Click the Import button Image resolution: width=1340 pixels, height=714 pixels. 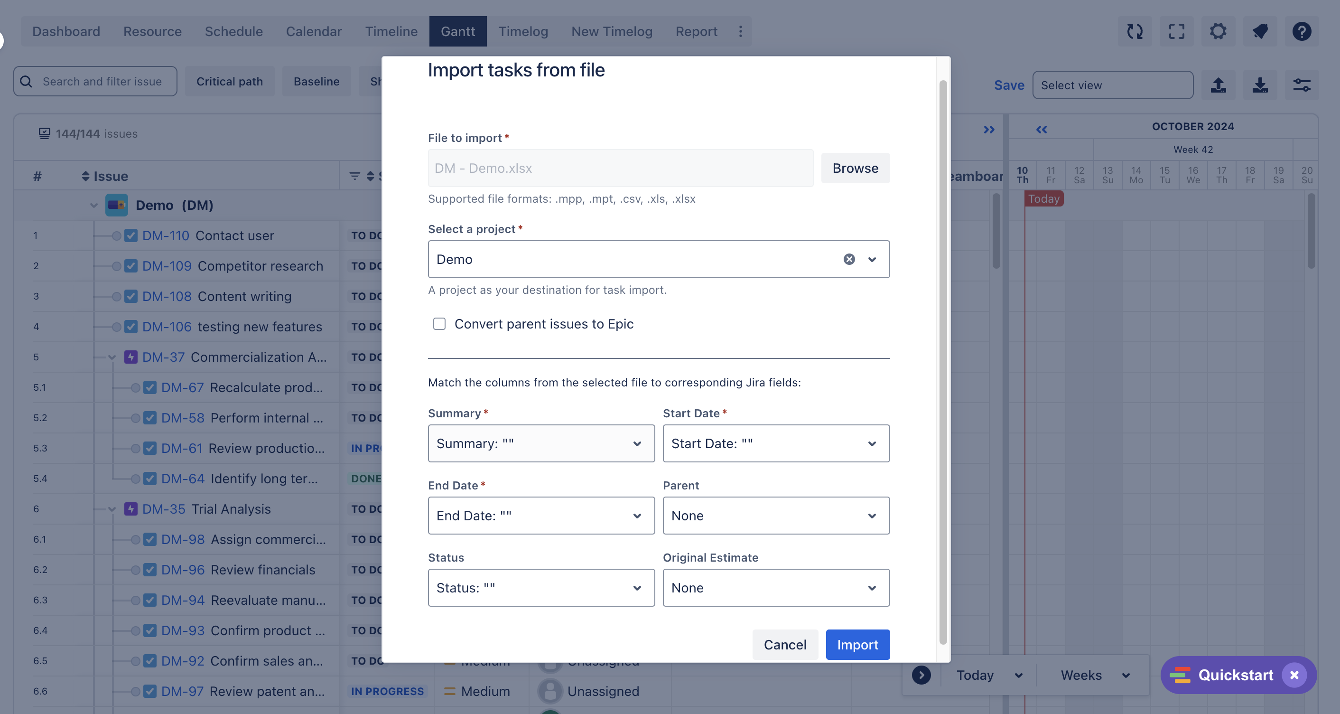[x=857, y=644]
